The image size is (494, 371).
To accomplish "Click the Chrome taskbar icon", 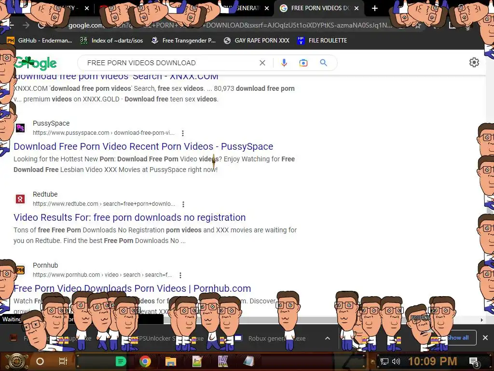I will tap(145, 361).
